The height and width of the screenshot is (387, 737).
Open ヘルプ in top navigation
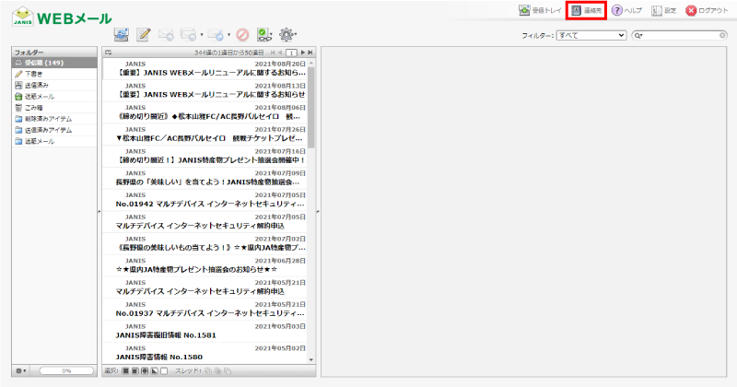[626, 10]
